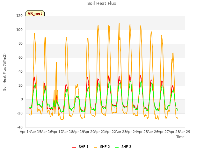Click the Apr 26 x-axis label
Screen dimensions: 204x153
[153, 132]
